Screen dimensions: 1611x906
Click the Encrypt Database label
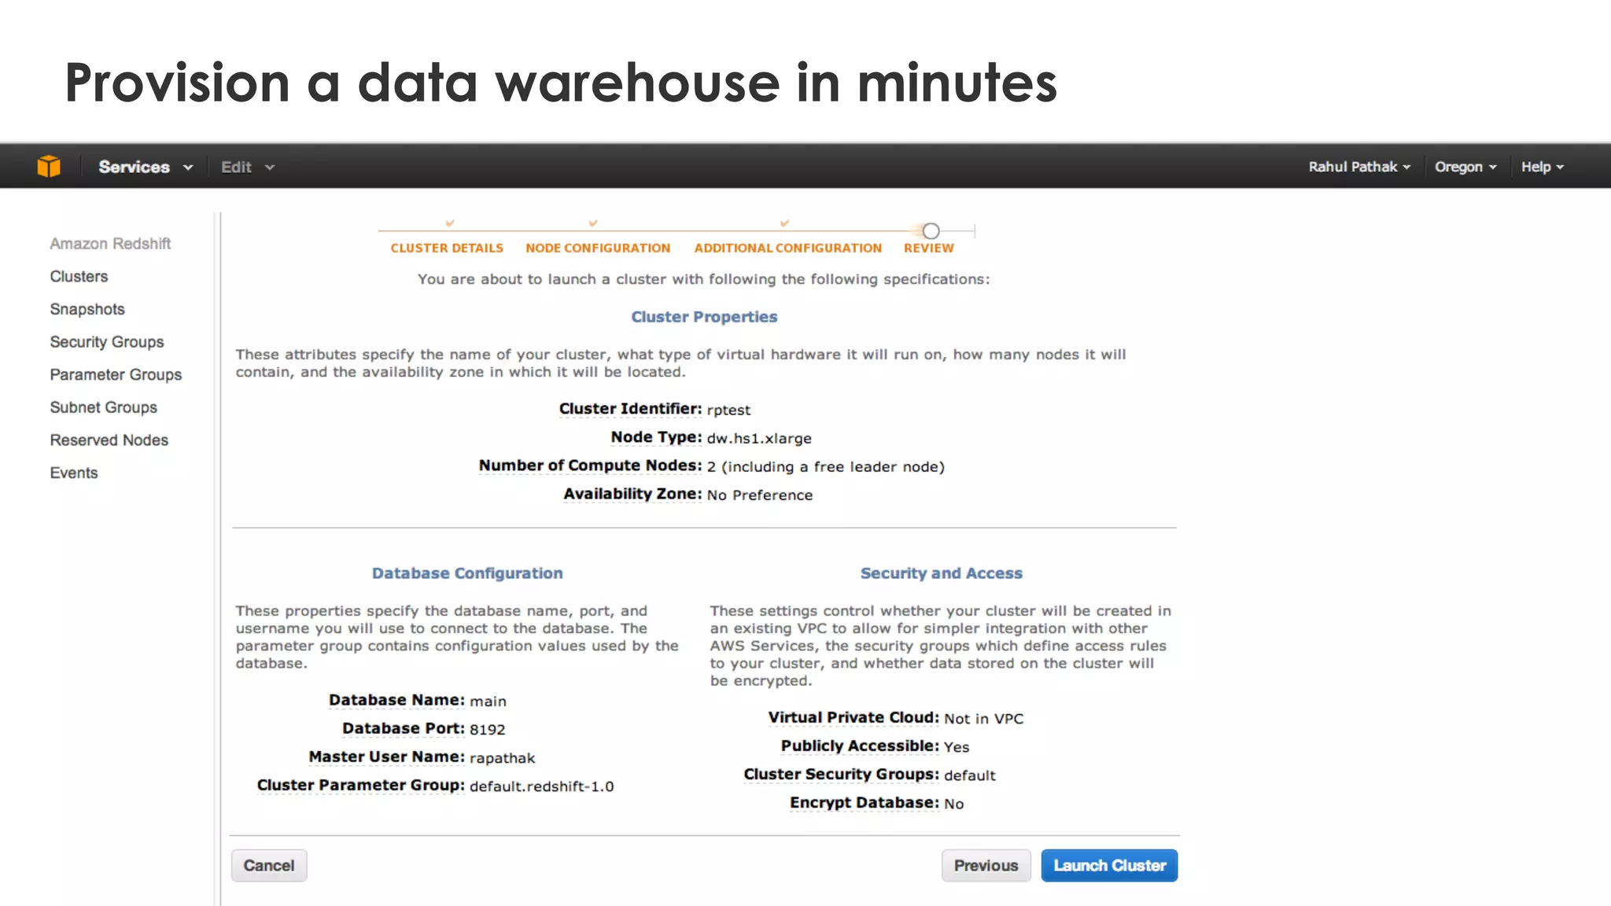pos(864,802)
